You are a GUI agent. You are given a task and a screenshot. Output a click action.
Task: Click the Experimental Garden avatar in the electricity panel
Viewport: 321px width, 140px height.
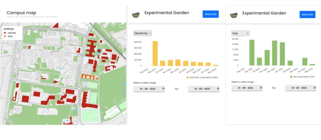click(x=135, y=14)
